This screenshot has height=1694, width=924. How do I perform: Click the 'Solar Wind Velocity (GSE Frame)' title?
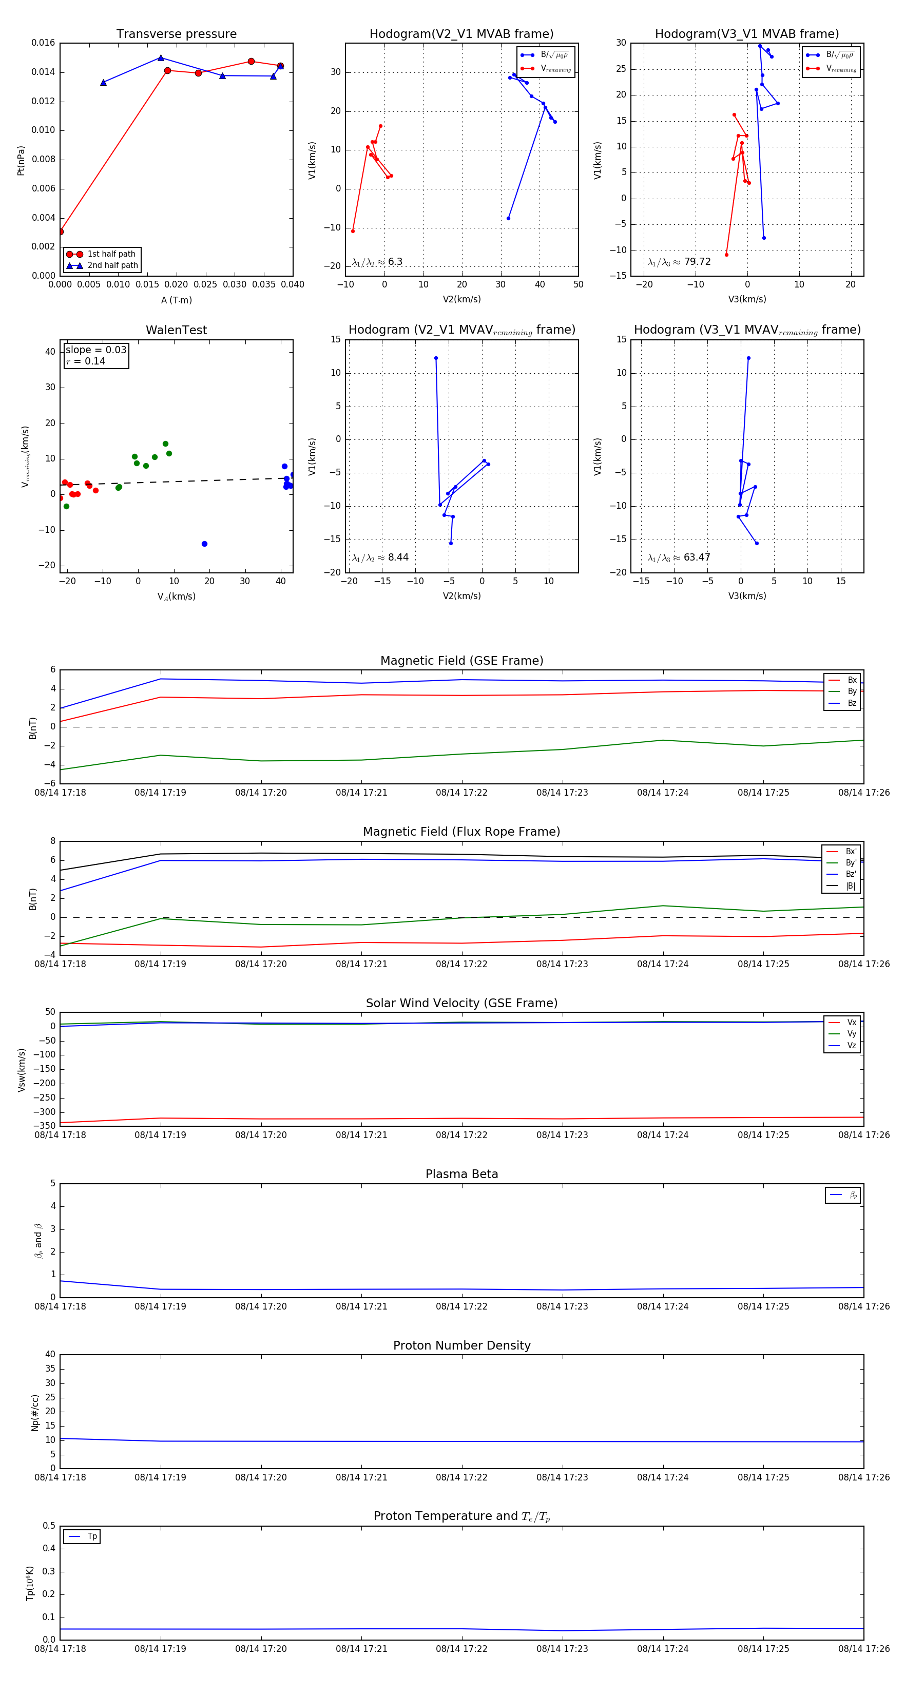[x=461, y=1003]
